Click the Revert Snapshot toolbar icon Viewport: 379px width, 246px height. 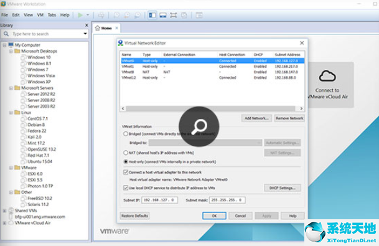(127, 15)
